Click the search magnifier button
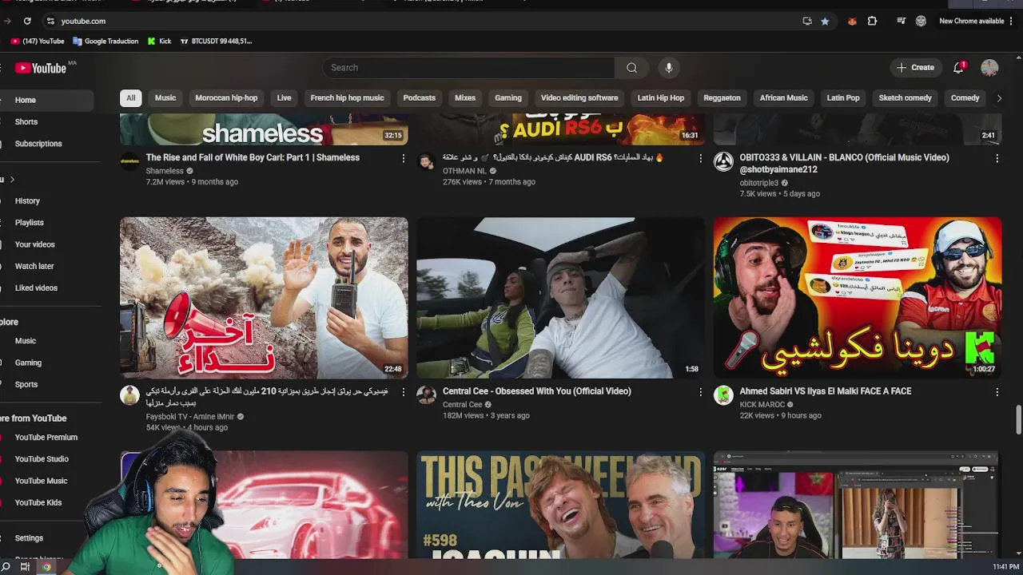Image resolution: width=1023 pixels, height=575 pixels. (631, 68)
